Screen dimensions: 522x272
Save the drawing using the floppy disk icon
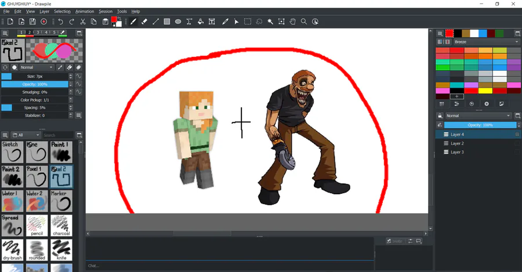point(32,21)
